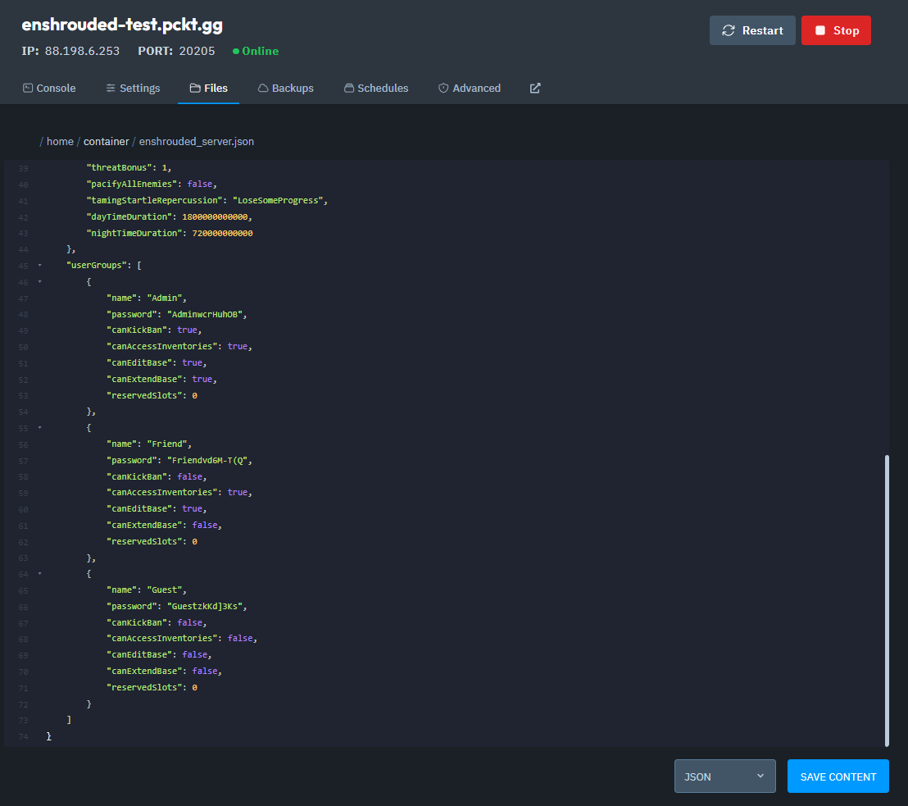Navigate to the container breadcrumb
908x806 pixels.
(x=106, y=141)
